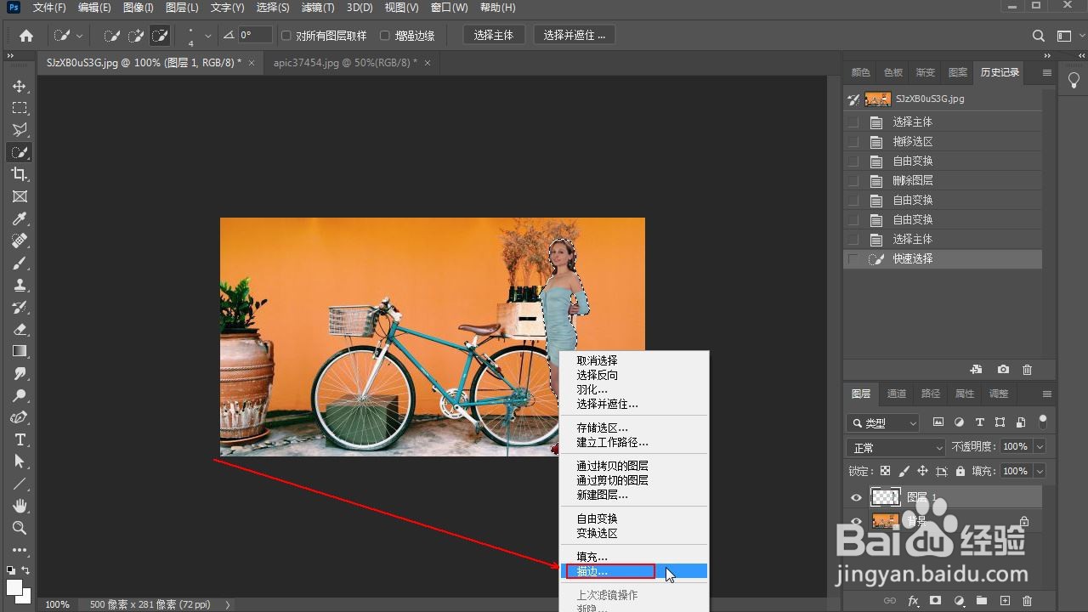
Task: Select the Zoom tool
Action: (20, 528)
